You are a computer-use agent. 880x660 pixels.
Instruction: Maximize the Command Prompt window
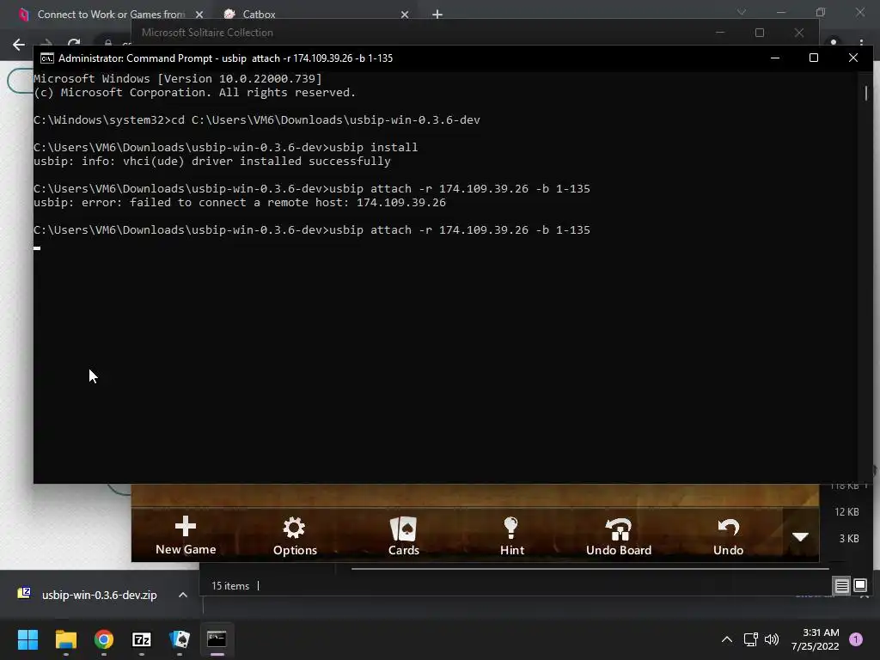pyautogui.click(x=814, y=58)
